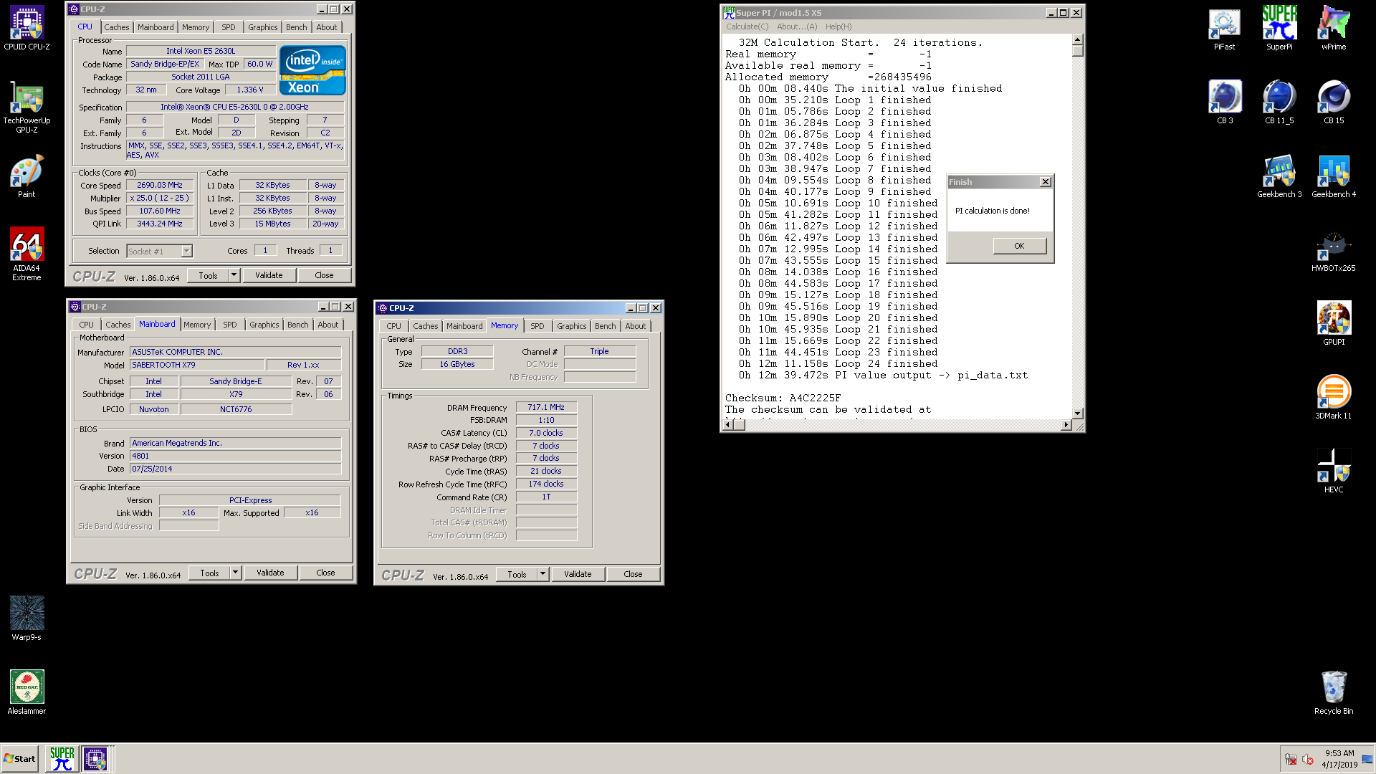Viewport: 1376px width, 774px height.
Task: Click the Core Speed value 2690.03 MHz
Action: click(160, 185)
